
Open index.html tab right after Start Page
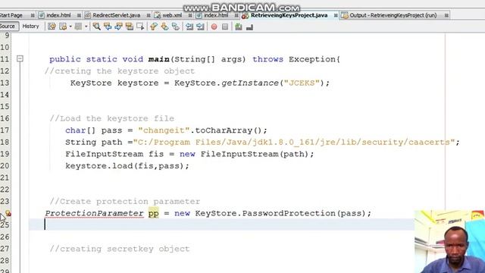[58, 15]
